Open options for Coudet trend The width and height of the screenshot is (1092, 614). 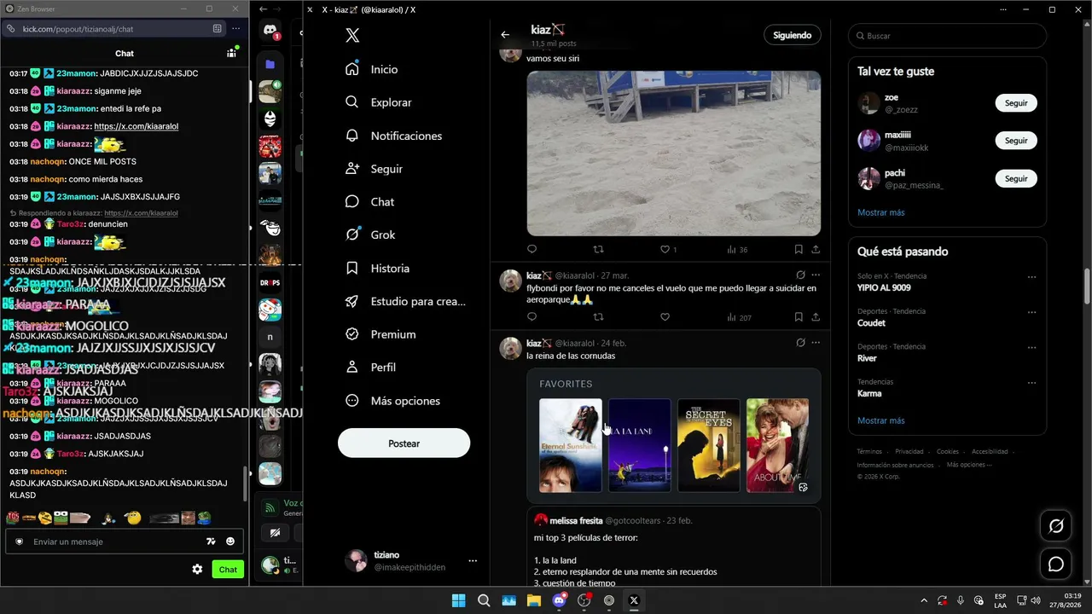coord(1032,312)
